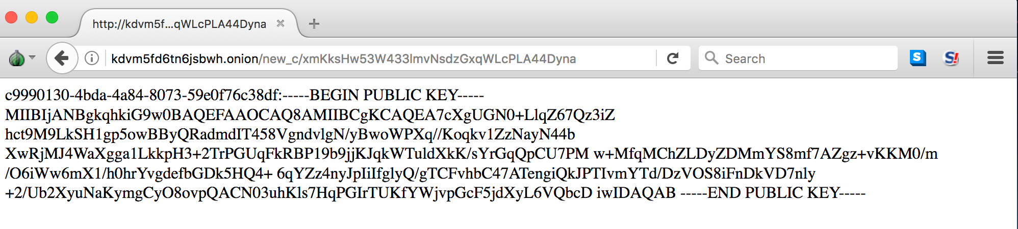This screenshot has width=1018, height=229.
Task: Open the Tor onion button menu
Action: click(17, 59)
